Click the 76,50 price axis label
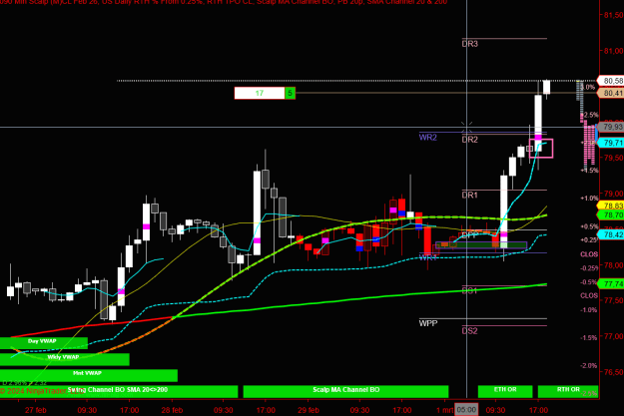The width and height of the screenshot is (624, 416). (614, 372)
